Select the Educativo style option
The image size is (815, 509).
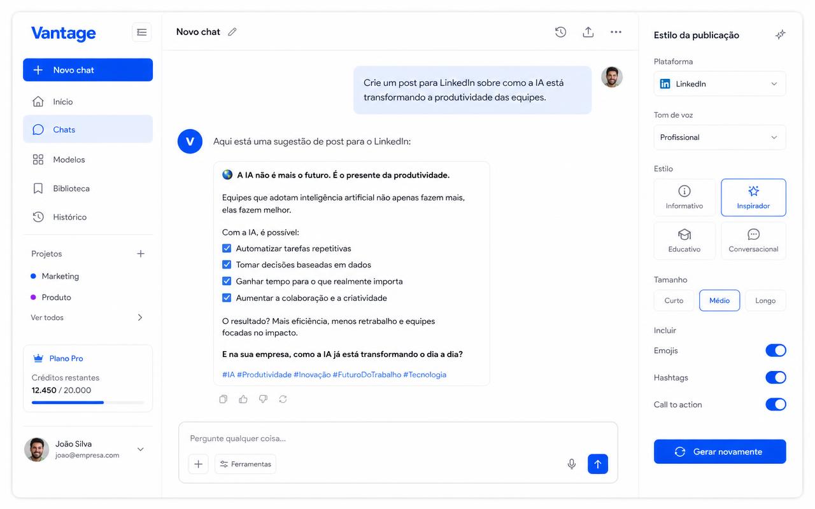[x=684, y=241]
